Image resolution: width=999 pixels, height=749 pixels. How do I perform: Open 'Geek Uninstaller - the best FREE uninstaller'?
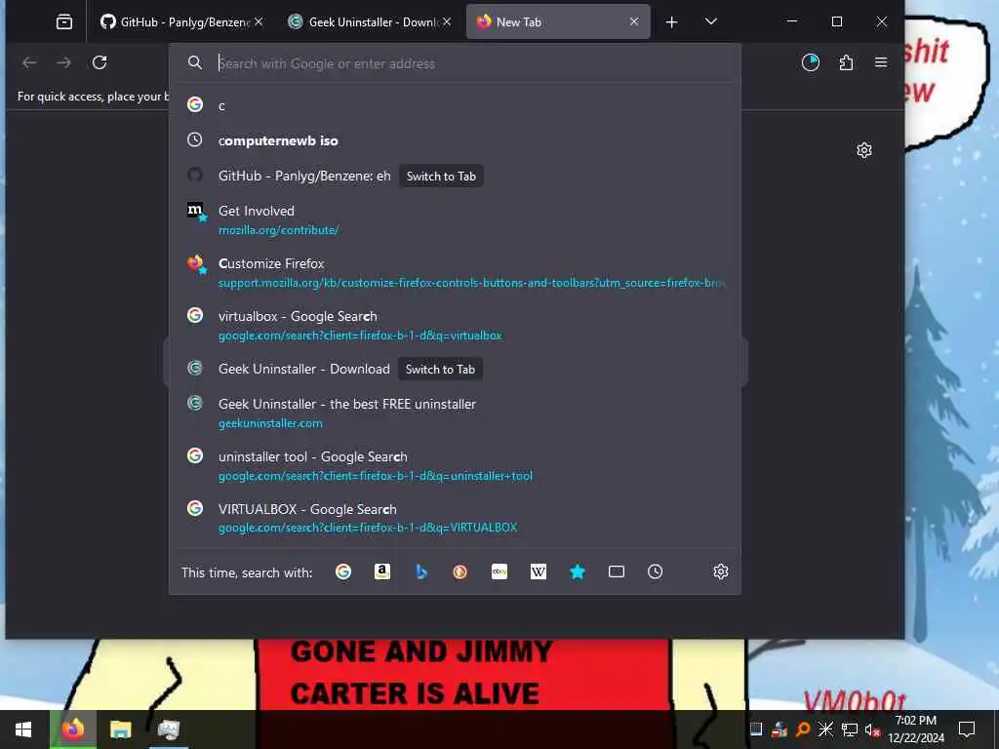(347, 404)
